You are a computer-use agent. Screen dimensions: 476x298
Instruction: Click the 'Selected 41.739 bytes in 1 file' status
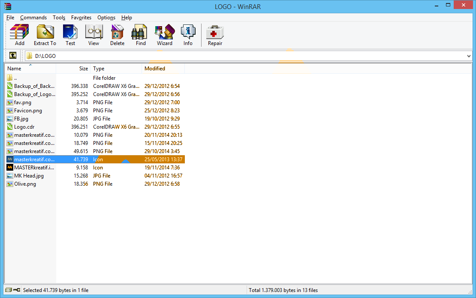pos(56,290)
